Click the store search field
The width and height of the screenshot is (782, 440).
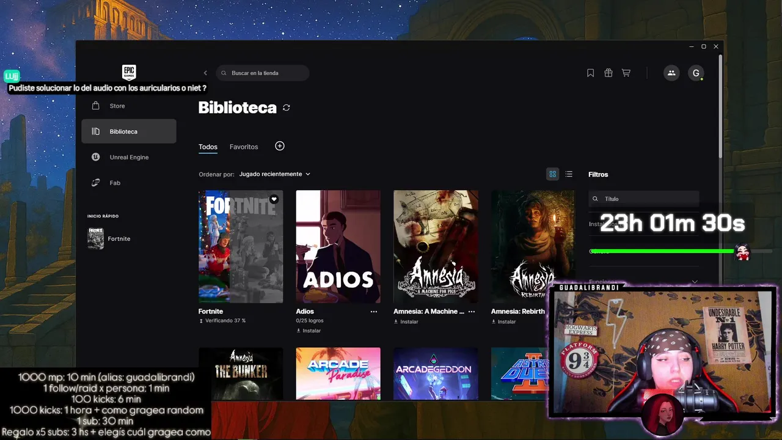pos(263,73)
